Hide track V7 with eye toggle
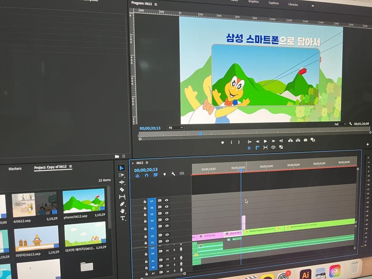Image resolution: width=372 pixels, height=279 pixels. click(167, 200)
